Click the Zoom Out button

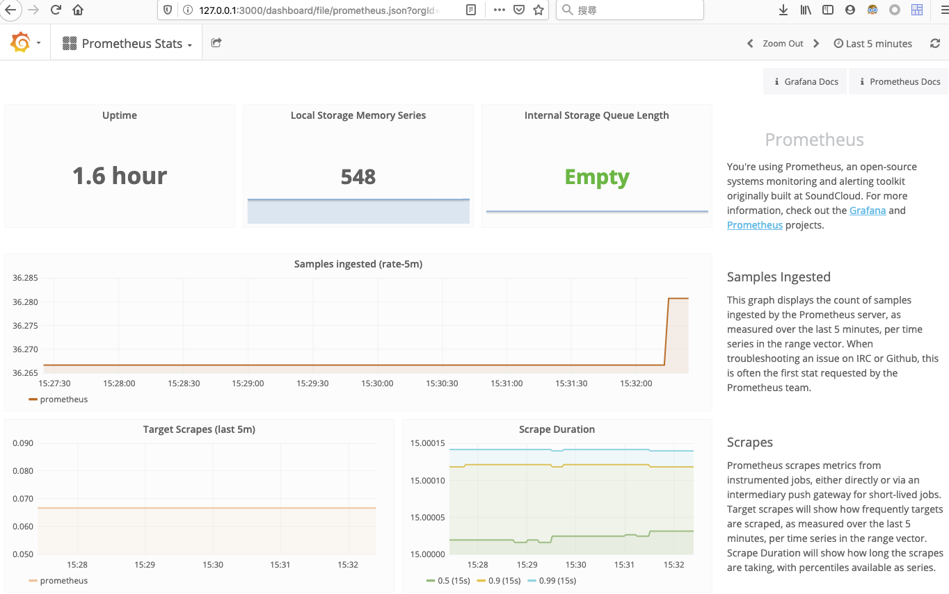783,43
